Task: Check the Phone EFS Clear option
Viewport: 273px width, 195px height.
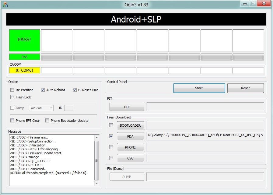Action: pyautogui.click(x=12, y=121)
